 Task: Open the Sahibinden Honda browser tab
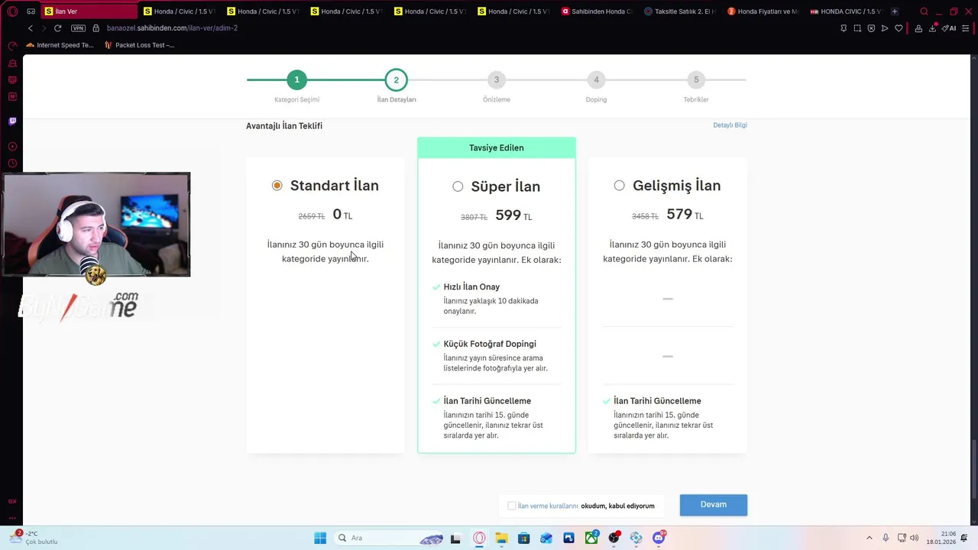597,11
